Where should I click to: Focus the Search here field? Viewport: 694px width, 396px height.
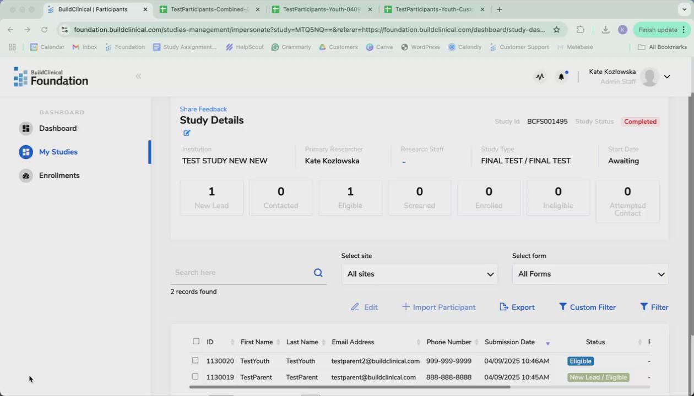coord(241,273)
